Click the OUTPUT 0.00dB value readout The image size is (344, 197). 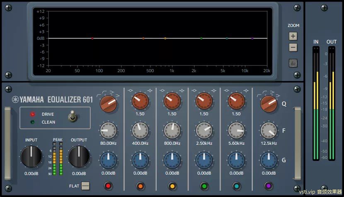pyautogui.click(x=79, y=173)
